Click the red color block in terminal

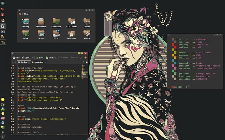click(x=174, y=46)
